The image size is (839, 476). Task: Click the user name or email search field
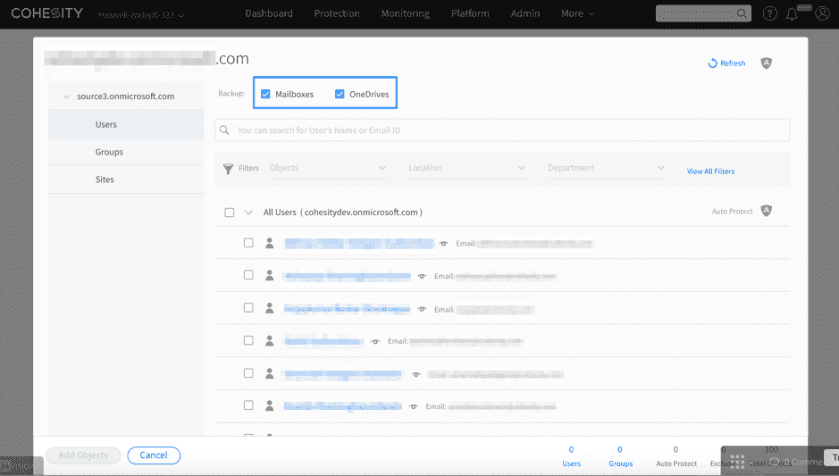(509, 130)
